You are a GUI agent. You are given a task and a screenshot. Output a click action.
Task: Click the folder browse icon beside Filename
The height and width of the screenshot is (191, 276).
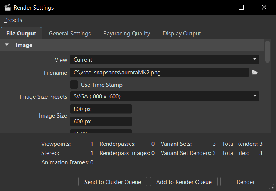pos(254,72)
